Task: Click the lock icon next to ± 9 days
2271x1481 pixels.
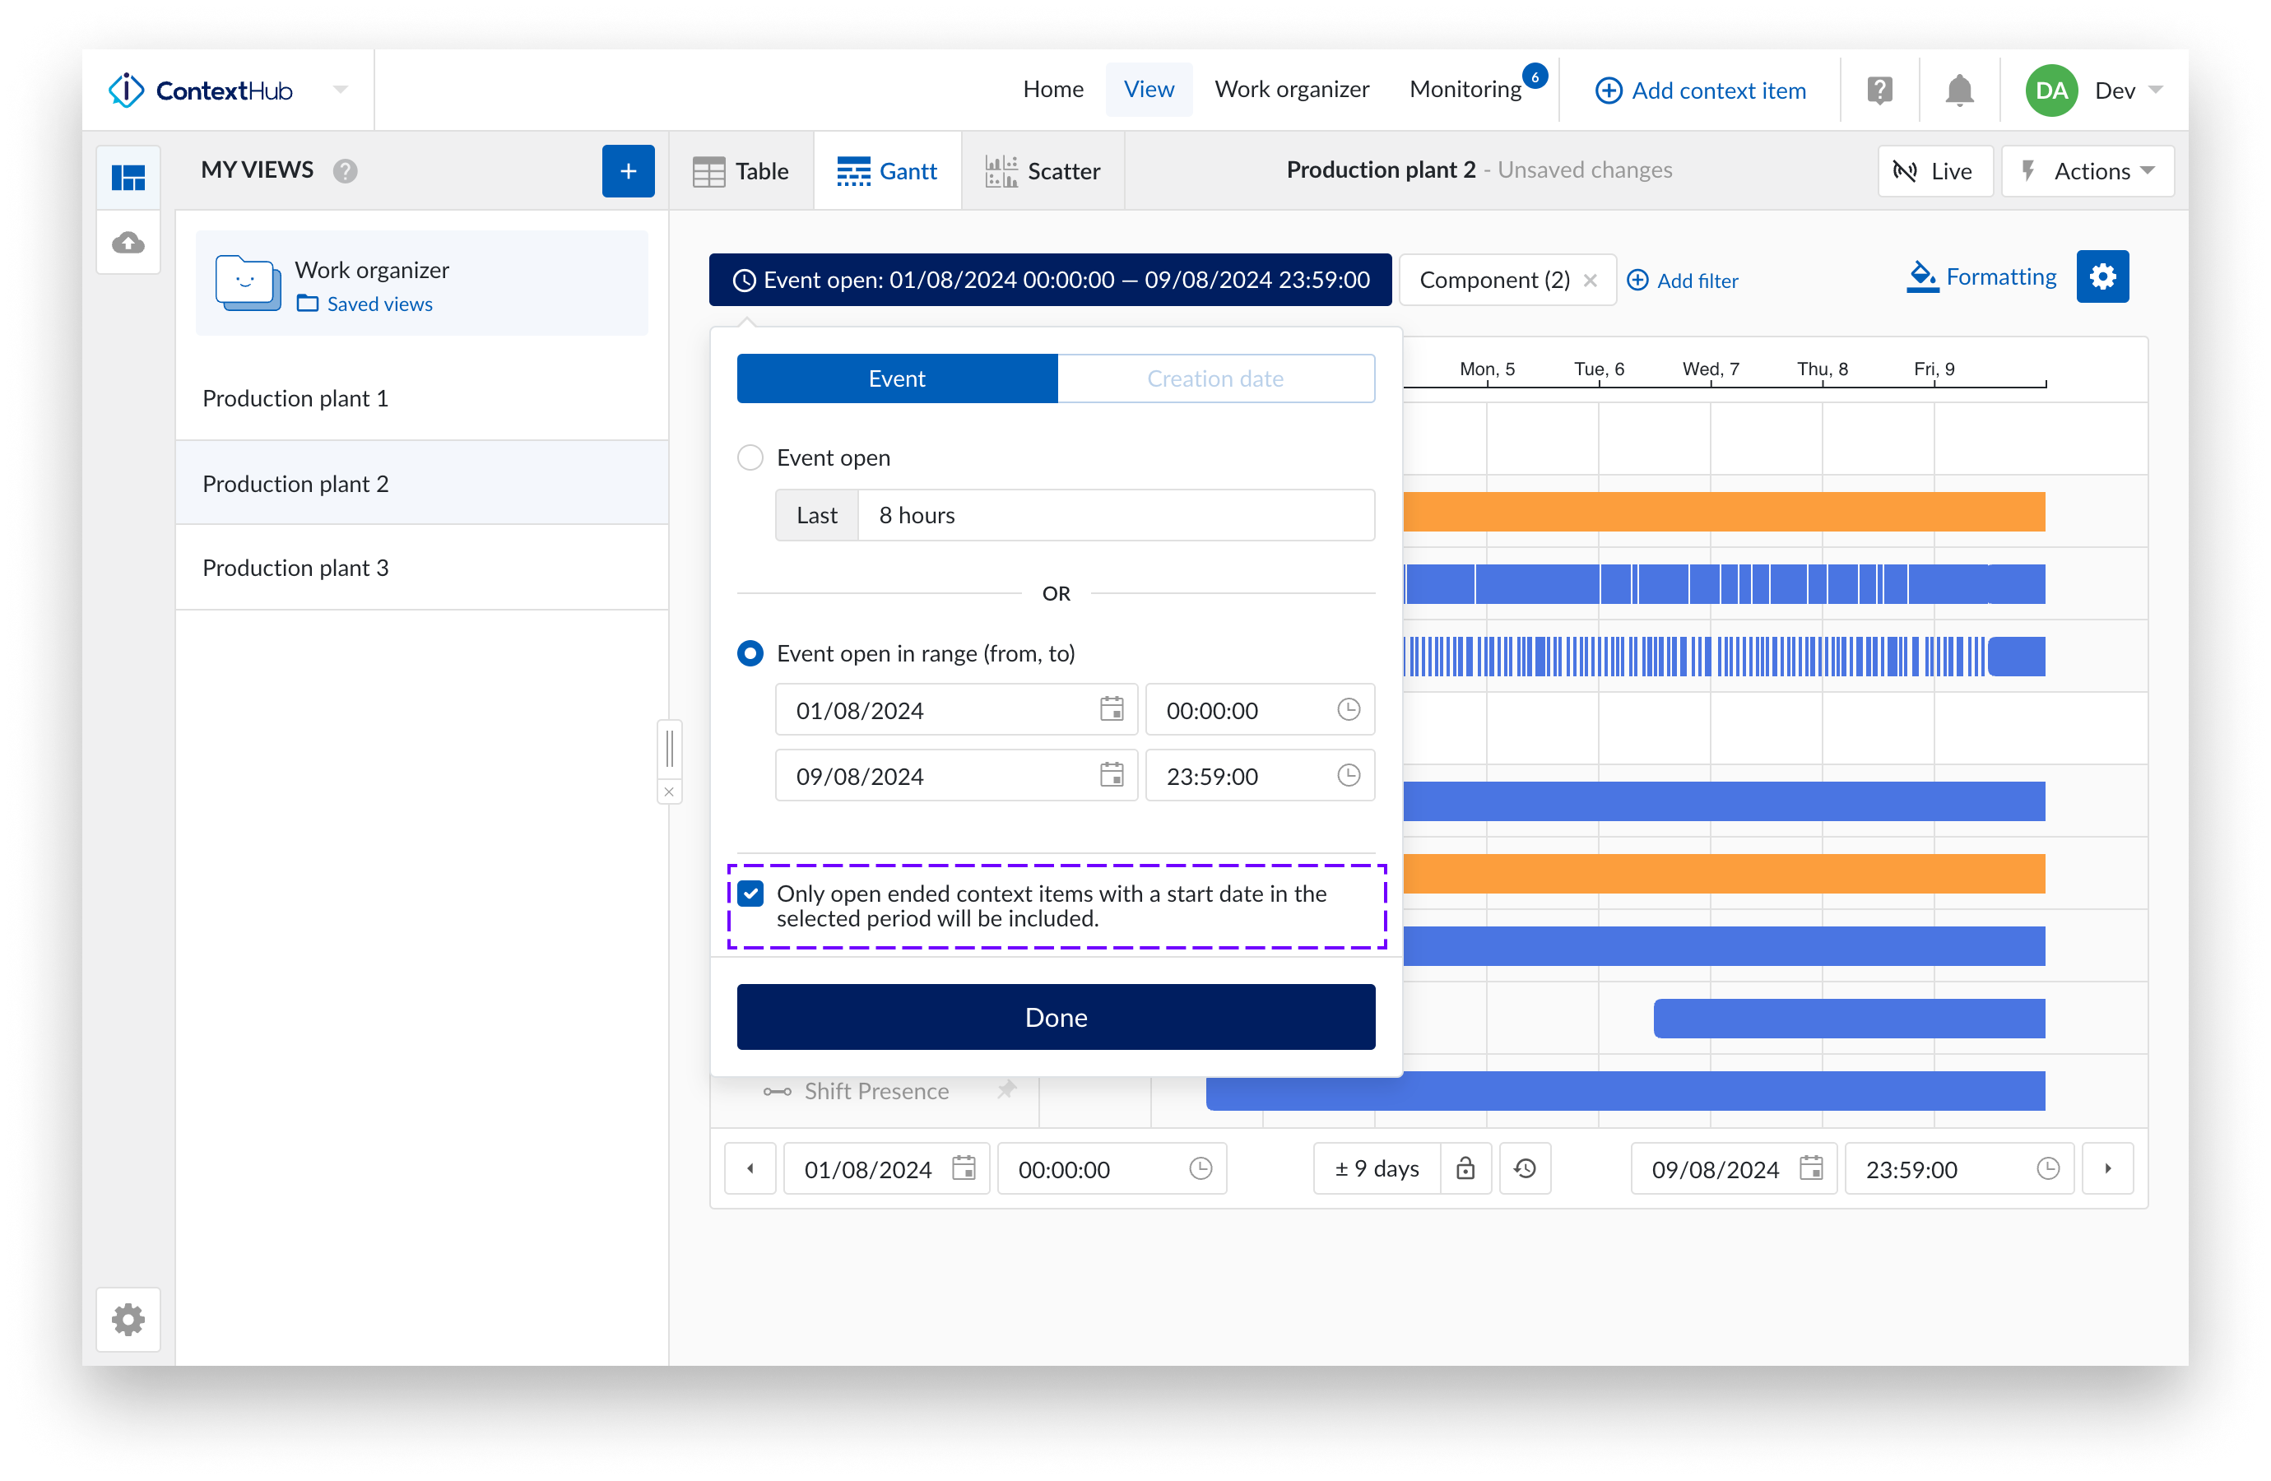Action: (x=1465, y=1168)
